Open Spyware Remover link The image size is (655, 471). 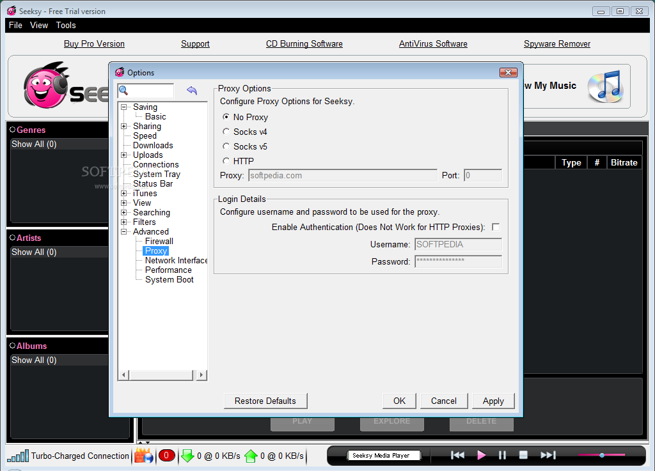557,43
